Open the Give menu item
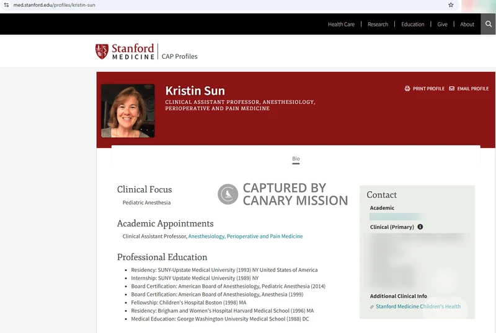This screenshot has height=333, width=496. click(x=442, y=24)
